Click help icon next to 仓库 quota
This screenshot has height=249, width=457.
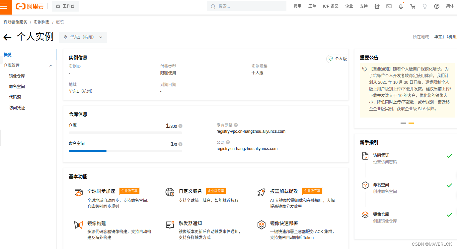(181, 126)
